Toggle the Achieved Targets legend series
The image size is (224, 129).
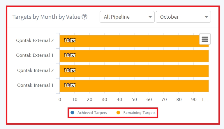pyautogui.click(x=92, y=112)
